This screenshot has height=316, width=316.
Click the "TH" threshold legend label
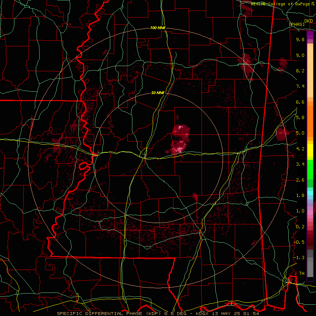302,274
